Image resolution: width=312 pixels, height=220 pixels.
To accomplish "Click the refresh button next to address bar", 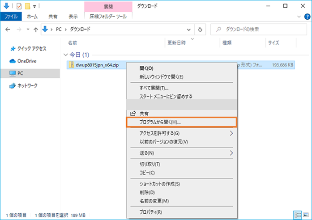I will point(201,30).
